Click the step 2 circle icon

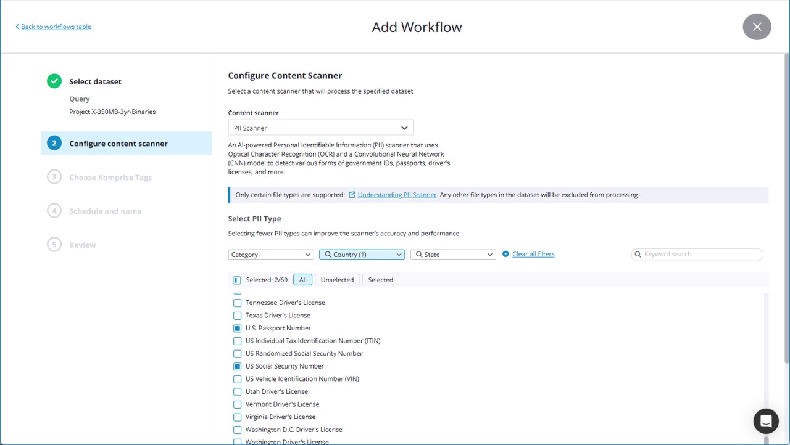point(54,143)
